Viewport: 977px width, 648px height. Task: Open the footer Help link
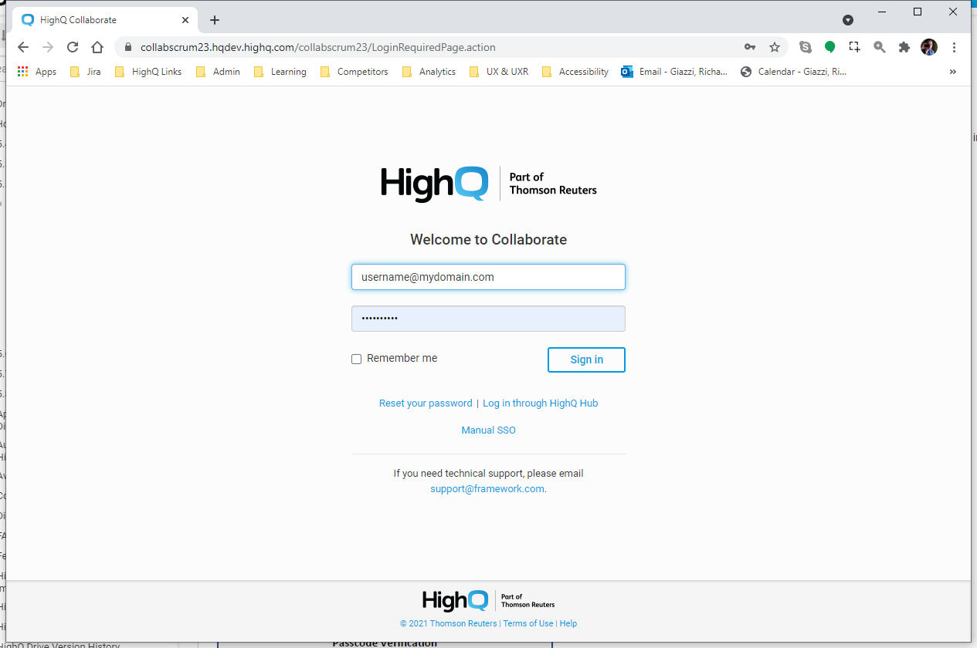[x=568, y=623]
